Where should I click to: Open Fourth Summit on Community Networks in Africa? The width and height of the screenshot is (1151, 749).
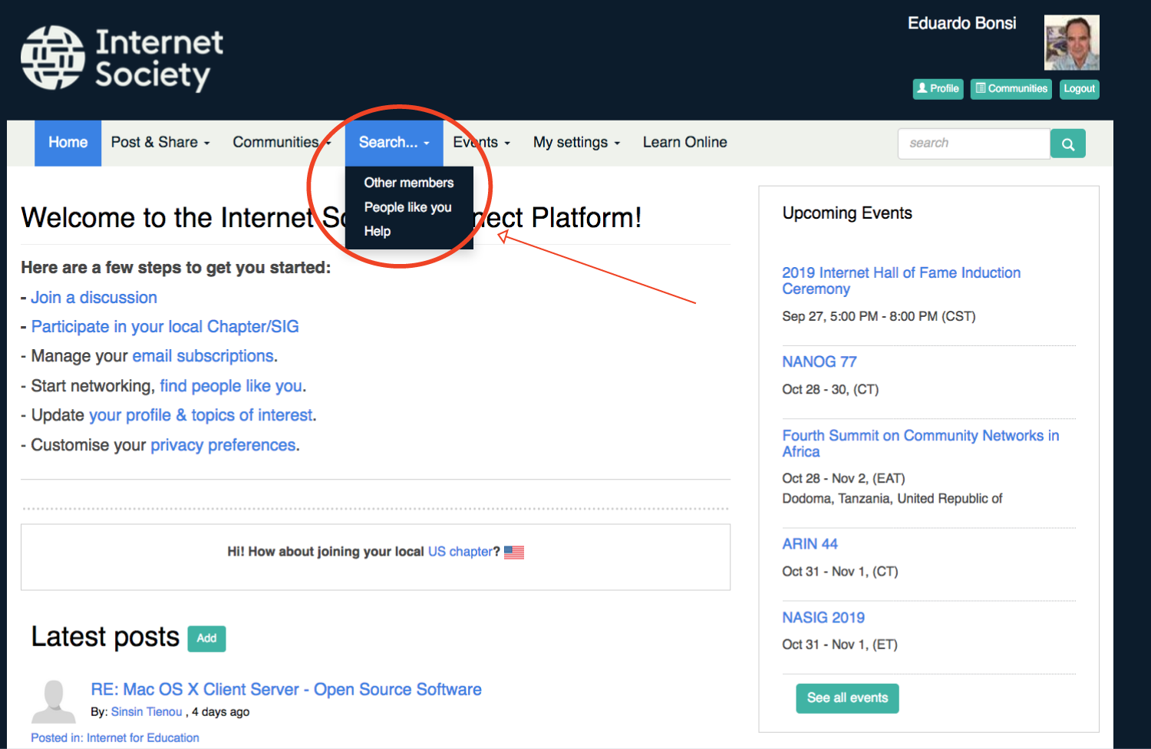click(x=920, y=444)
